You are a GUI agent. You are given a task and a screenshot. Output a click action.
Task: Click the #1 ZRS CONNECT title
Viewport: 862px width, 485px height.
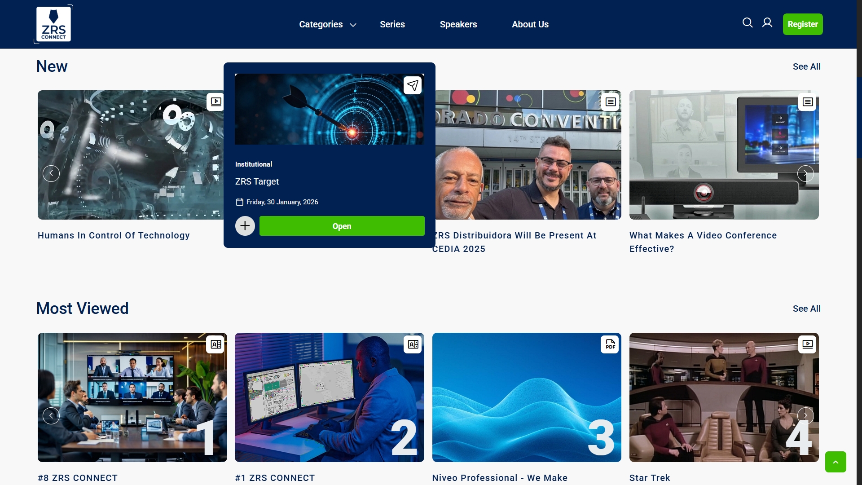pos(275,478)
